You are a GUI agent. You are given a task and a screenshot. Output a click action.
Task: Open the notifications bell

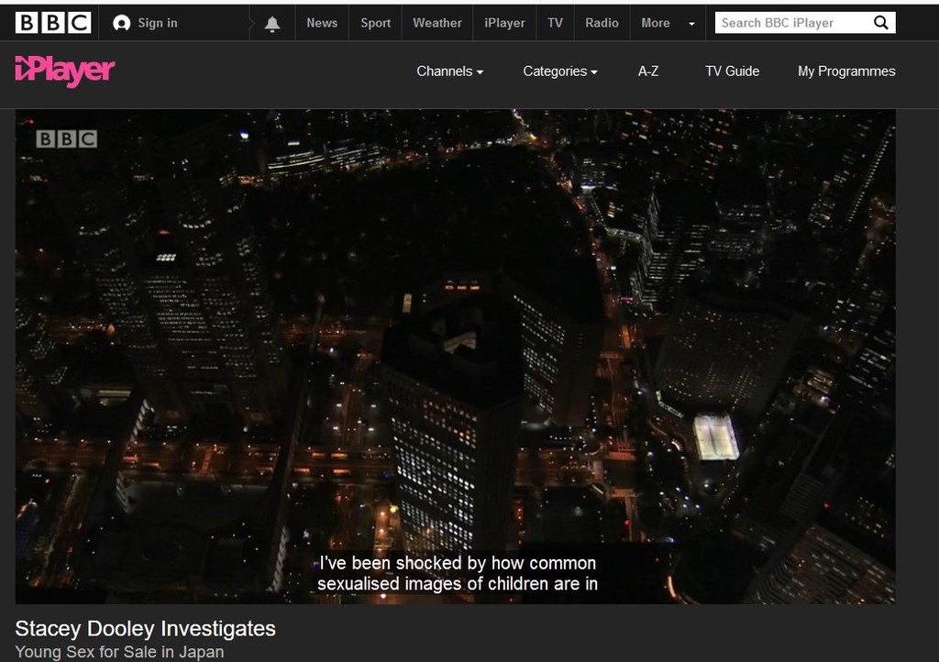[x=272, y=24]
